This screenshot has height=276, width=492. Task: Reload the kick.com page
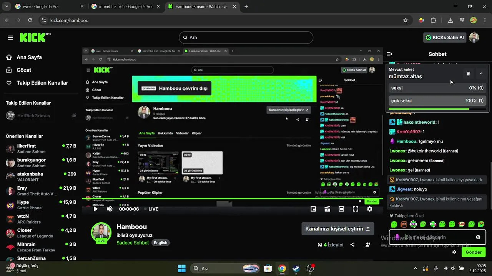30,20
